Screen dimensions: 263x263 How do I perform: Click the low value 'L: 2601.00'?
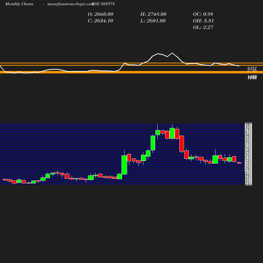pos(153,21)
